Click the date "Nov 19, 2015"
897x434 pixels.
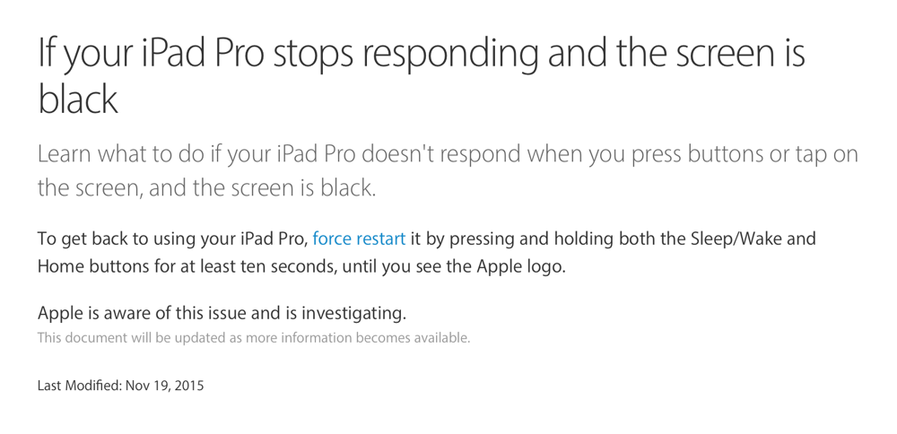tap(165, 386)
